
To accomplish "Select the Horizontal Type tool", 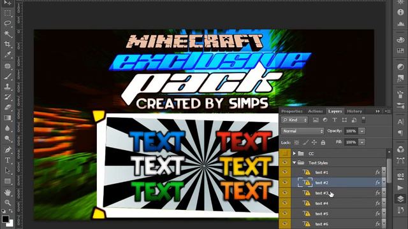I will (x=8, y=160).
